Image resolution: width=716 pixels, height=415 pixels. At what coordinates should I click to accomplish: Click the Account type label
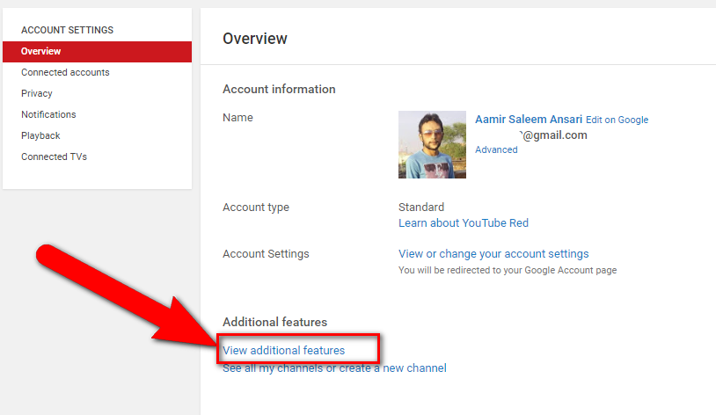(256, 207)
